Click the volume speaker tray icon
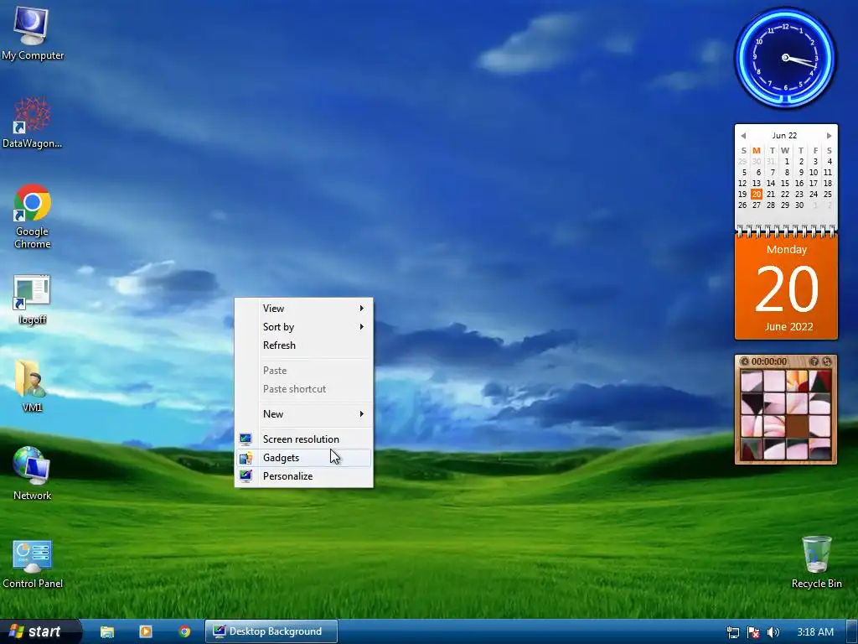Screen dimensions: 858x644 (x=773, y=632)
